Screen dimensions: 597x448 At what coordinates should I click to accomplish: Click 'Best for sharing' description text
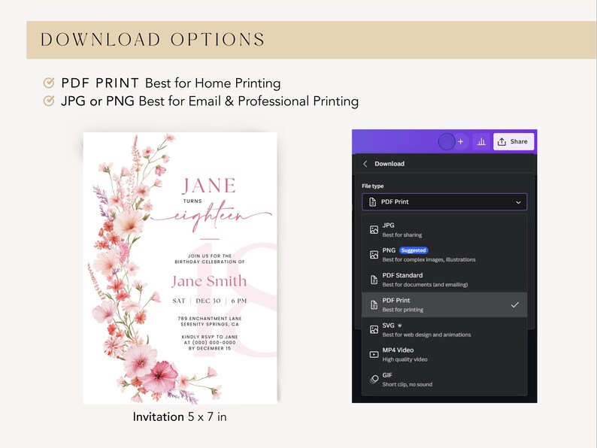(402, 235)
